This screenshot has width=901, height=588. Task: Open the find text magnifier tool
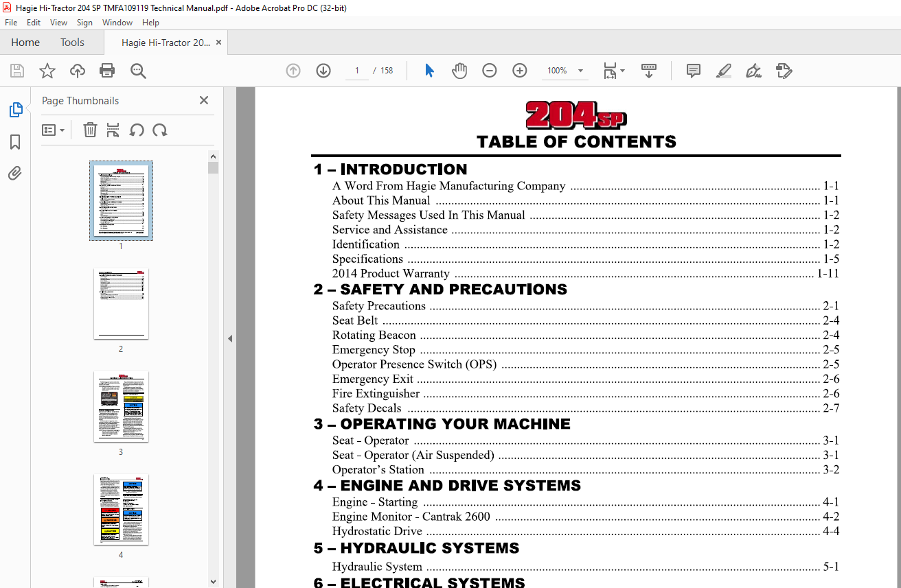[138, 71]
